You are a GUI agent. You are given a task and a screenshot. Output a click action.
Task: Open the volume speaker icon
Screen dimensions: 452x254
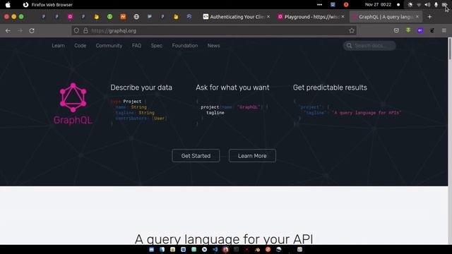tap(427, 5)
